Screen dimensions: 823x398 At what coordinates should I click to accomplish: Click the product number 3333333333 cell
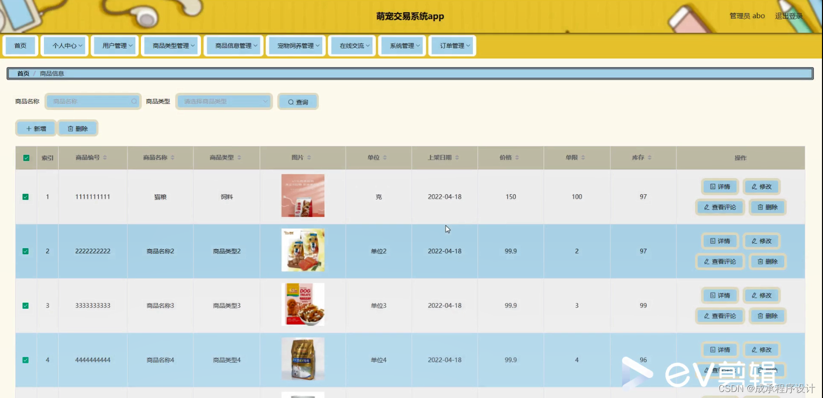pos(93,306)
